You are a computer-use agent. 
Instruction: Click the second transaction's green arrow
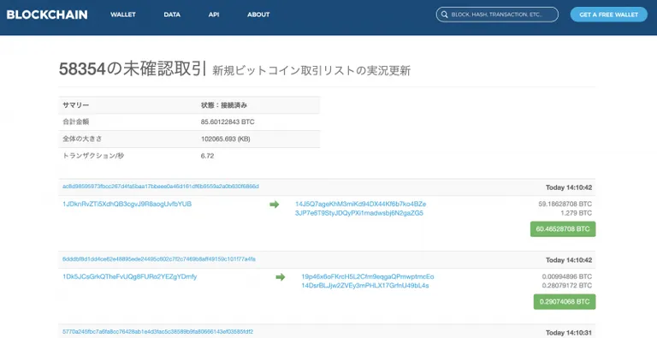click(281, 276)
